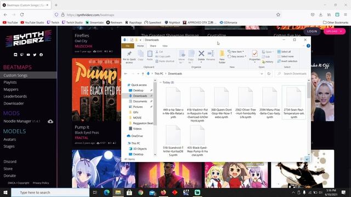The width and height of the screenshot is (351, 197).
Task: Select Pictures in navigation pane
Action: (138, 107)
